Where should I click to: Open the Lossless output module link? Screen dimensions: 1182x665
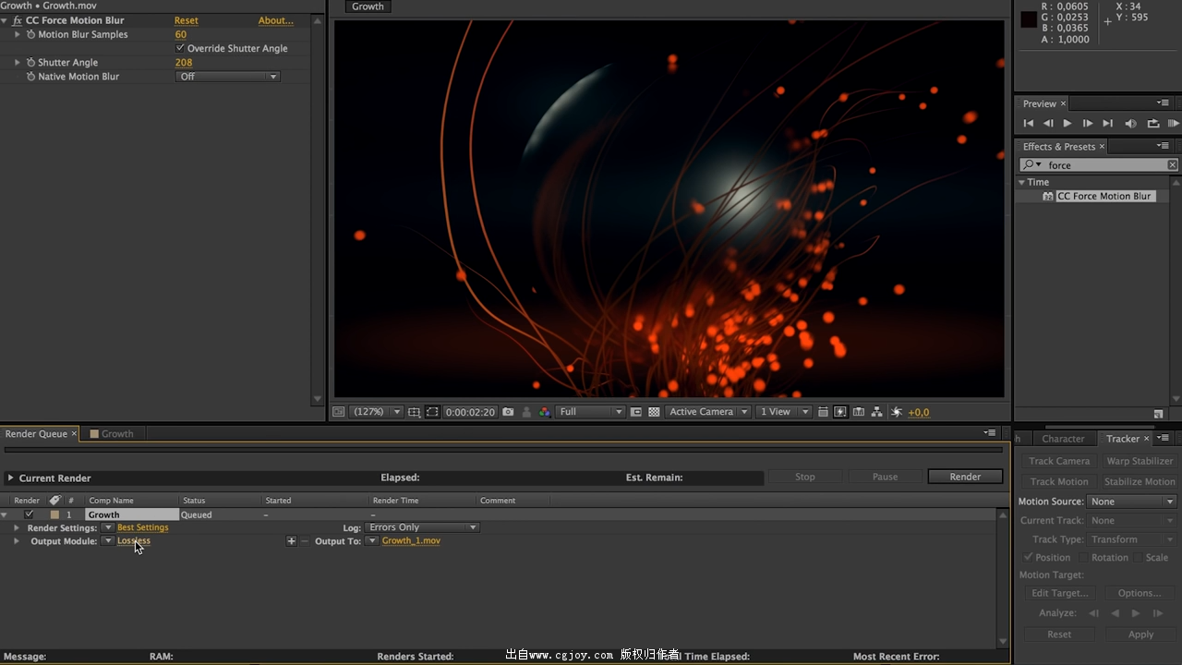pos(134,540)
